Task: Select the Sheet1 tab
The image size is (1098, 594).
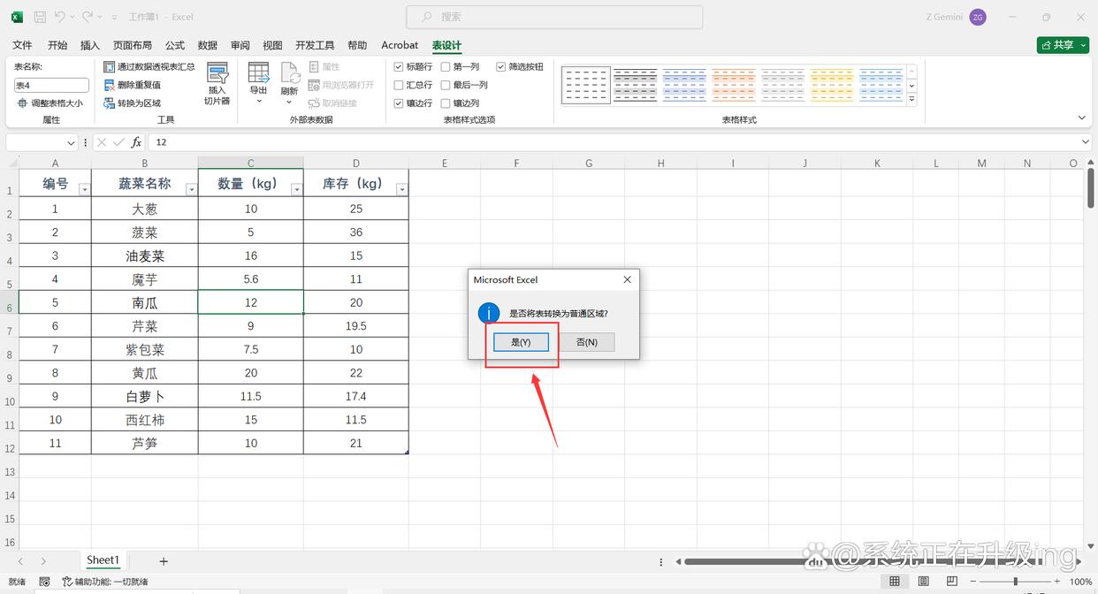Action: tap(103, 560)
